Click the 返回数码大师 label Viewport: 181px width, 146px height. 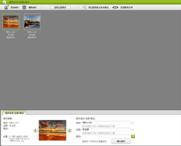[126, 8]
